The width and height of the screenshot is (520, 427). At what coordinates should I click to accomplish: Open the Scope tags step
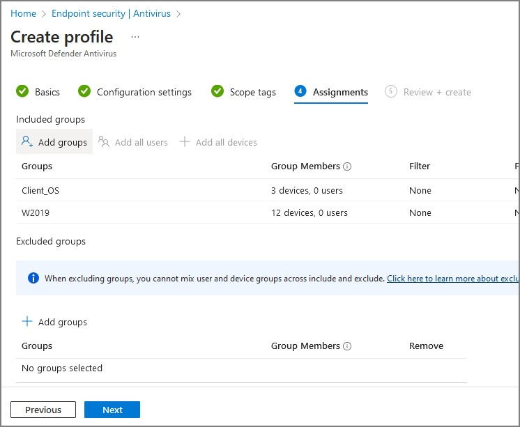click(x=253, y=92)
